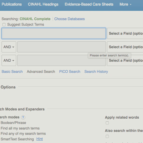Viewport: 143px width, 143px height.
Task: Open Search History
Action: point(96,71)
